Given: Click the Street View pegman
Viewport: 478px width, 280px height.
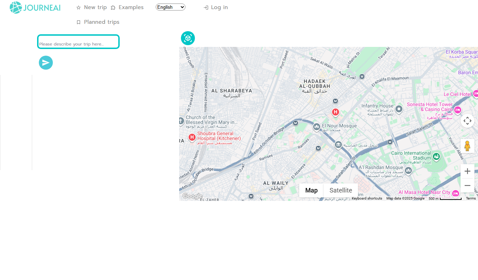Looking at the screenshot, I should coord(468,146).
